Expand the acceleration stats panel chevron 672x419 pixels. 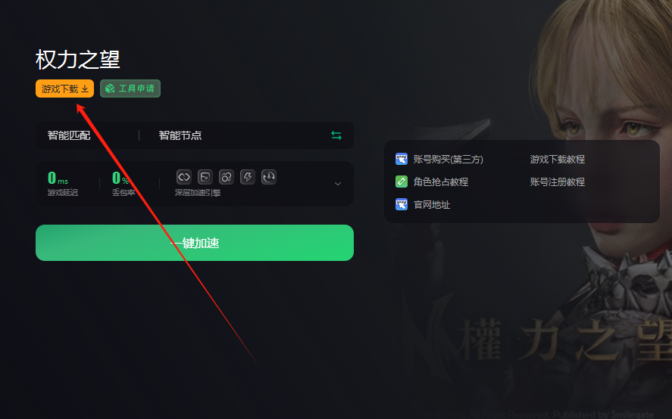coord(338,184)
